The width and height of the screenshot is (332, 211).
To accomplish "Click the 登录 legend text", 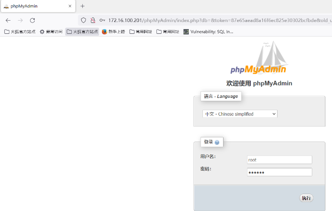I will (x=208, y=142).
